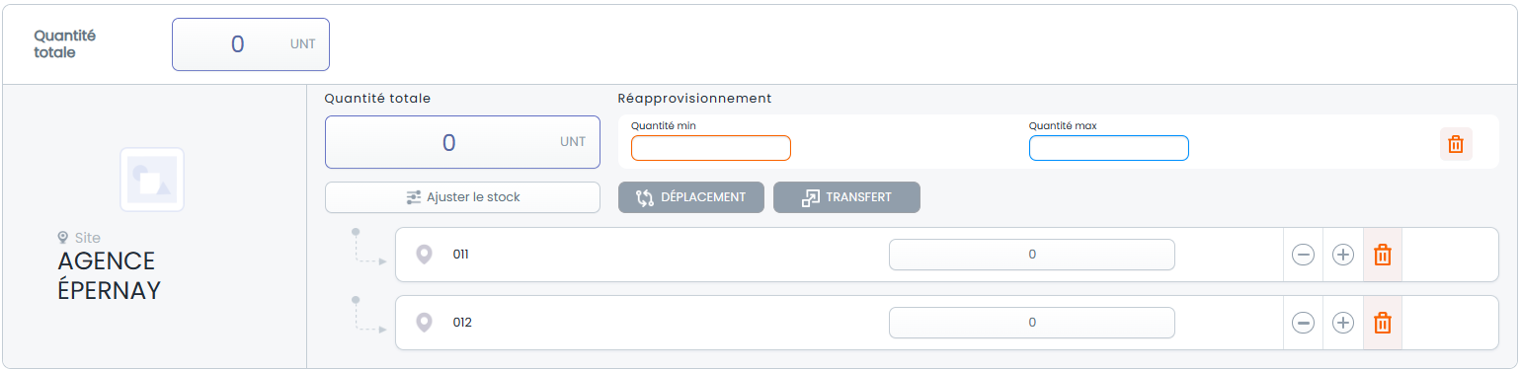Click the map pin icon of location 011

[x=424, y=255]
